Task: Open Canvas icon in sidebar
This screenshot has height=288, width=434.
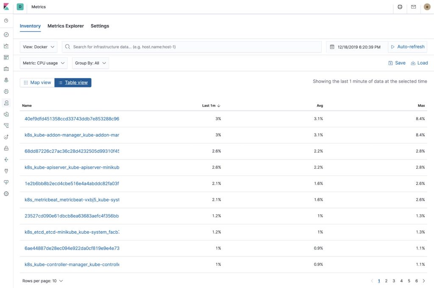Action: point(6,69)
